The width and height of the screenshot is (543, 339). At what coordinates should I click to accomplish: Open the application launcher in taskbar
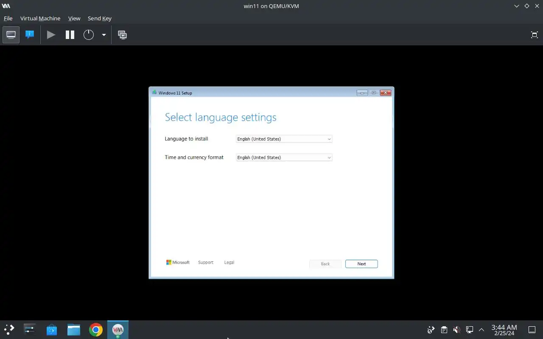click(x=9, y=329)
